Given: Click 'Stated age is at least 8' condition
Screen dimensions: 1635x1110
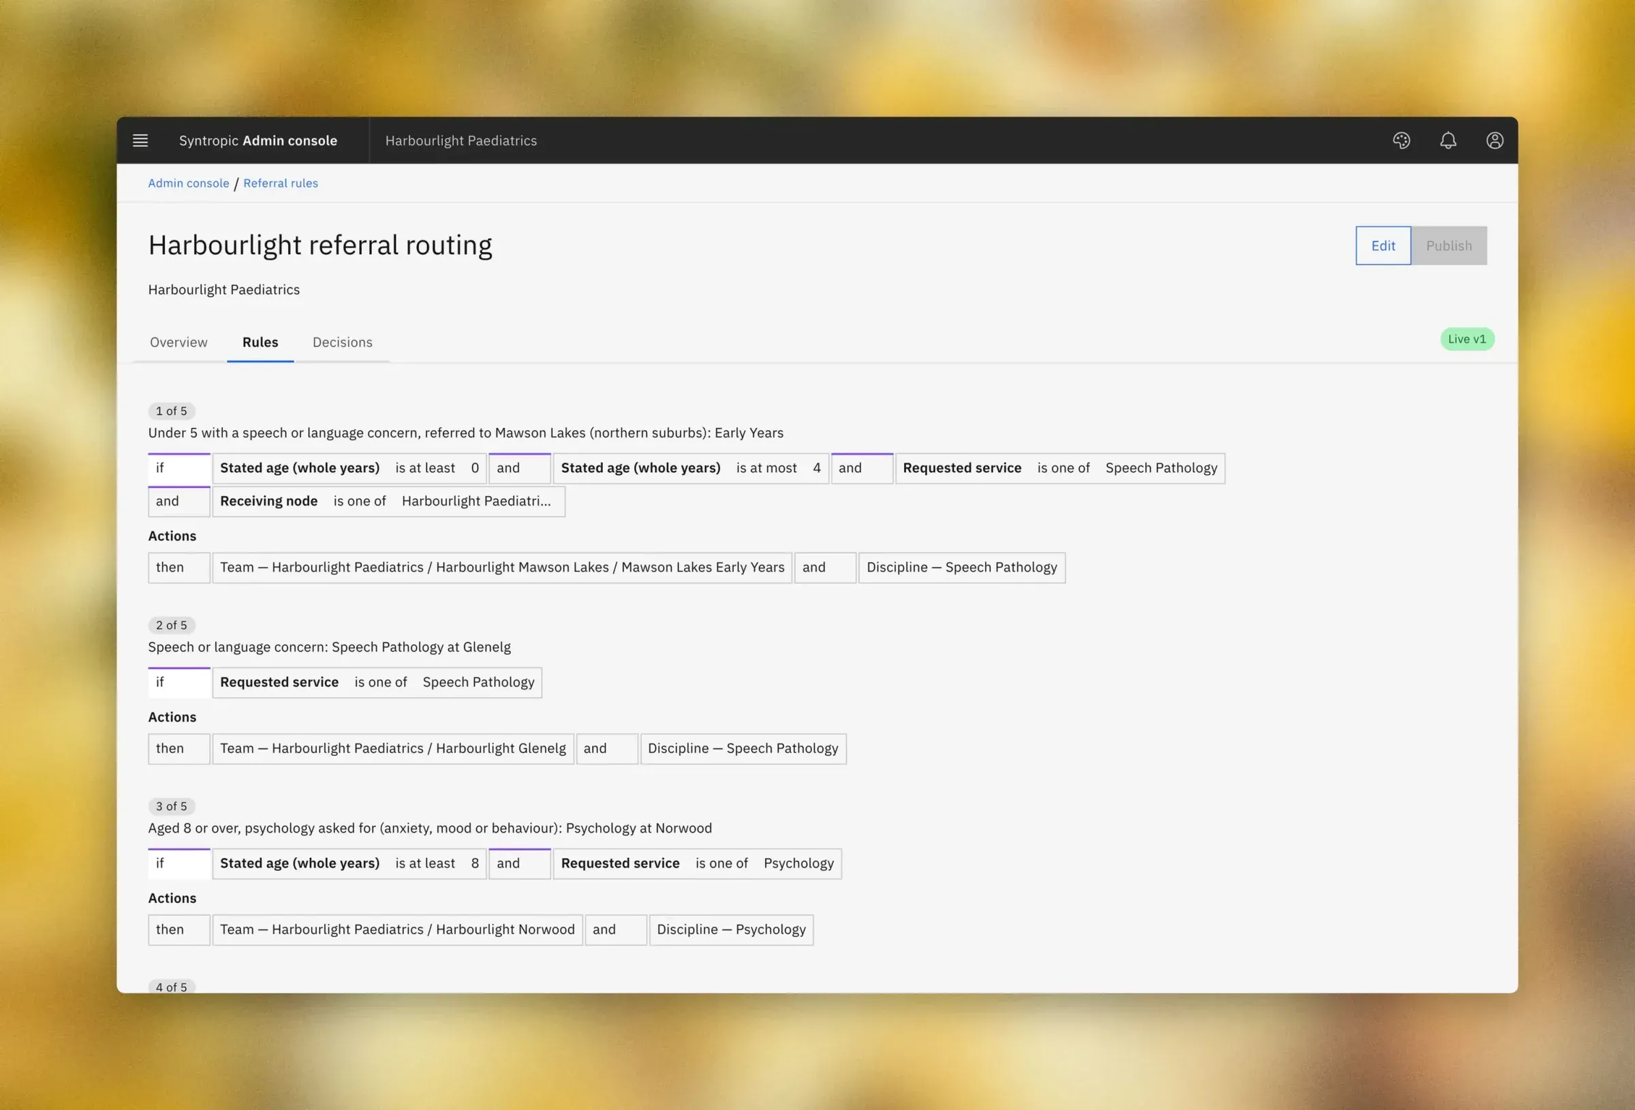Looking at the screenshot, I should coord(349,863).
